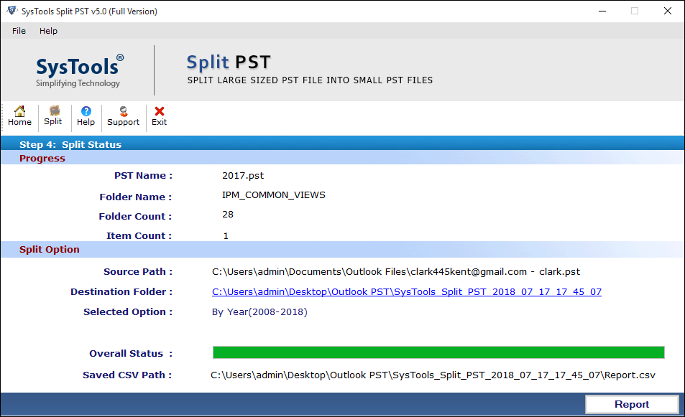The width and height of the screenshot is (685, 417).
Task: Click the Split PST title heading
Action: click(x=229, y=62)
